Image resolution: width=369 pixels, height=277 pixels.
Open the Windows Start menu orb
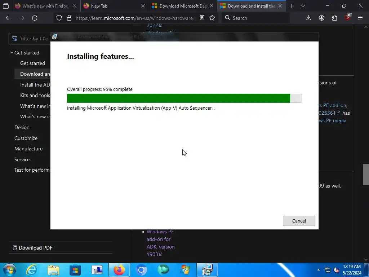coord(9,270)
